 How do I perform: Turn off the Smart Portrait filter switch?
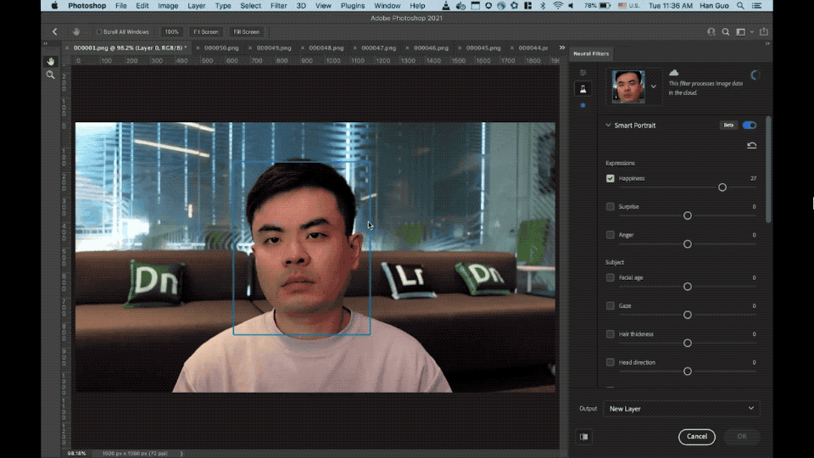tap(750, 126)
